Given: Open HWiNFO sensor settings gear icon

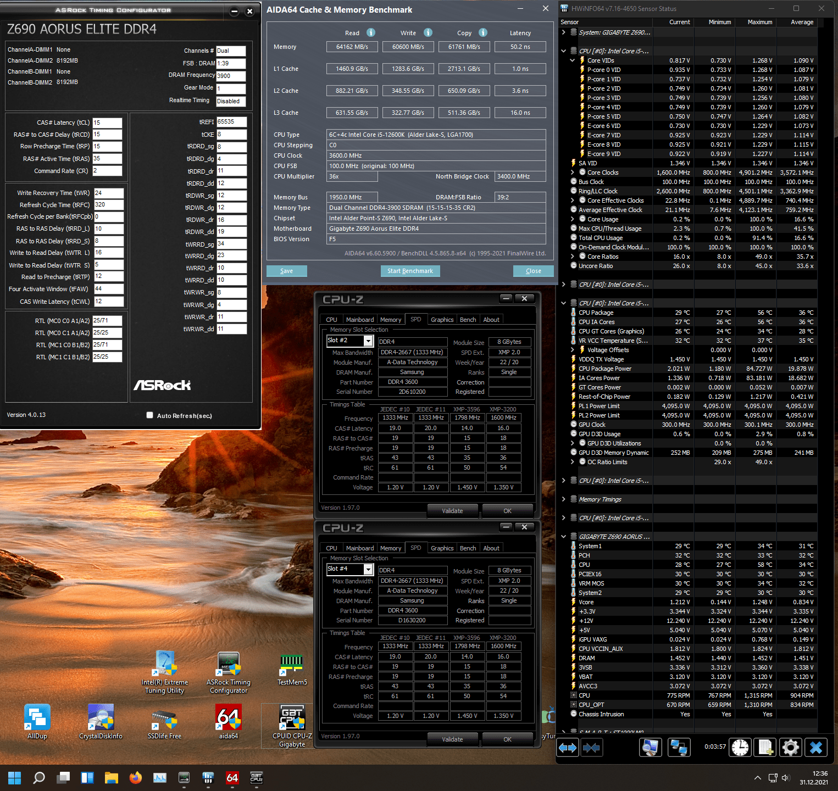Looking at the screenshot, I should click(x=790, y=748).
